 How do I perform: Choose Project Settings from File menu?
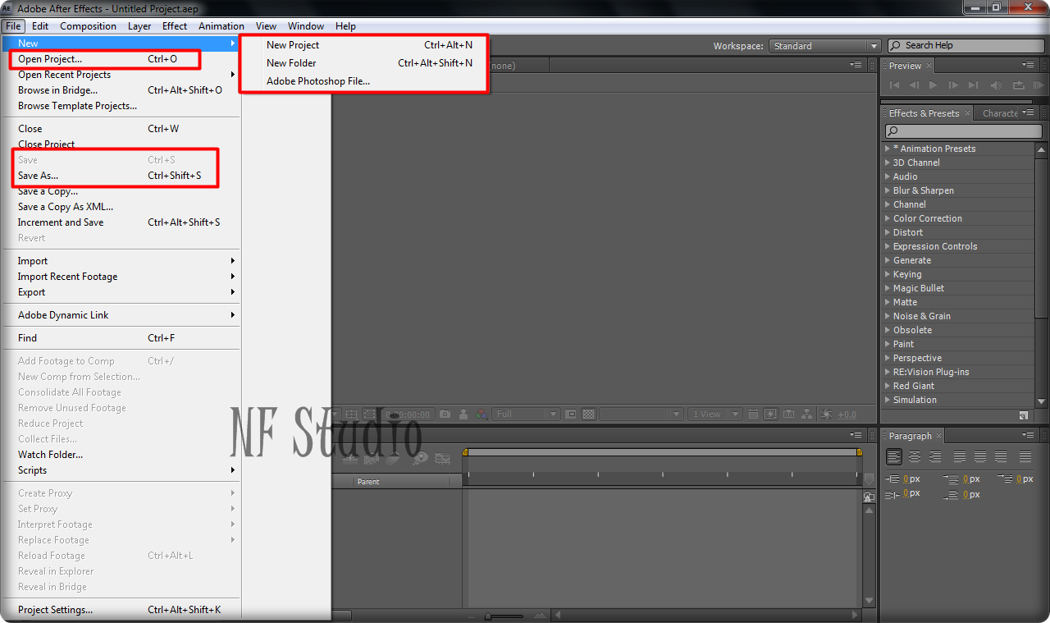click(x=121, y=610)
